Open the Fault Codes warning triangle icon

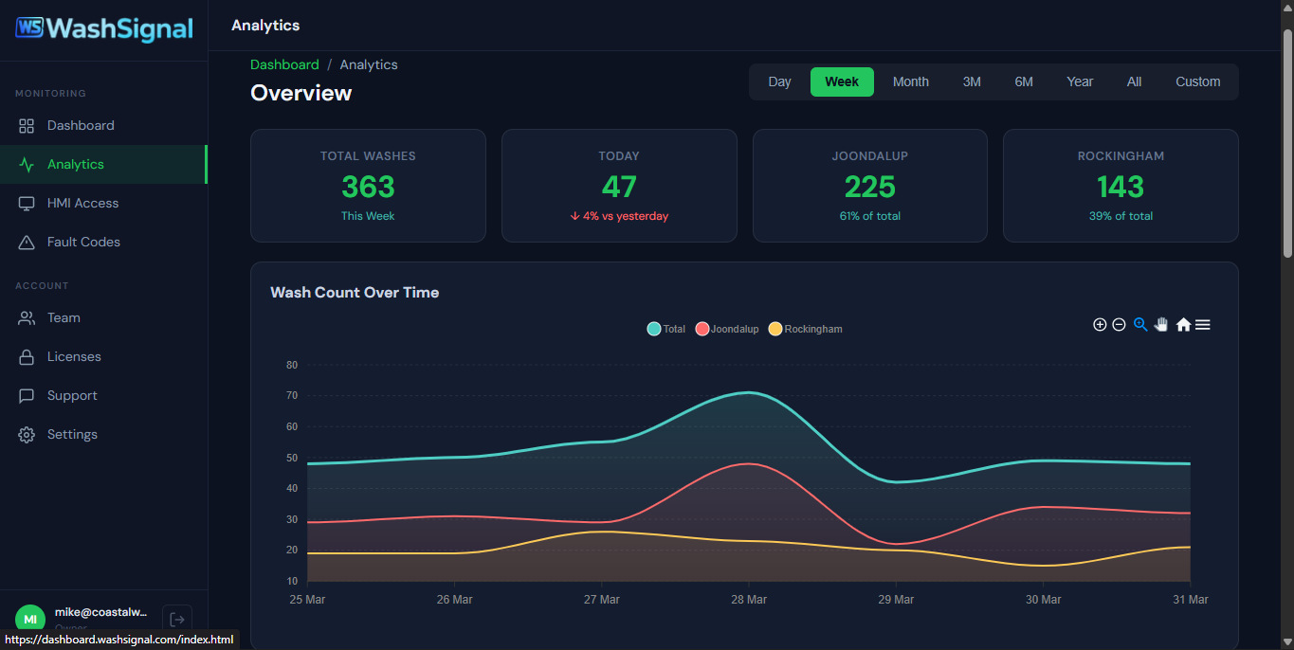pyautogui.click(x=27, y=243)
